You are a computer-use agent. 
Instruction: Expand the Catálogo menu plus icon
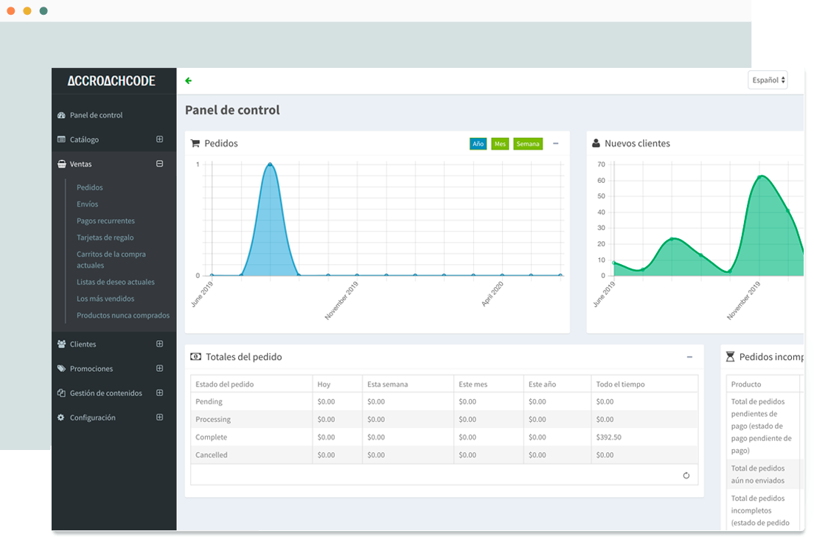(160, 139)
